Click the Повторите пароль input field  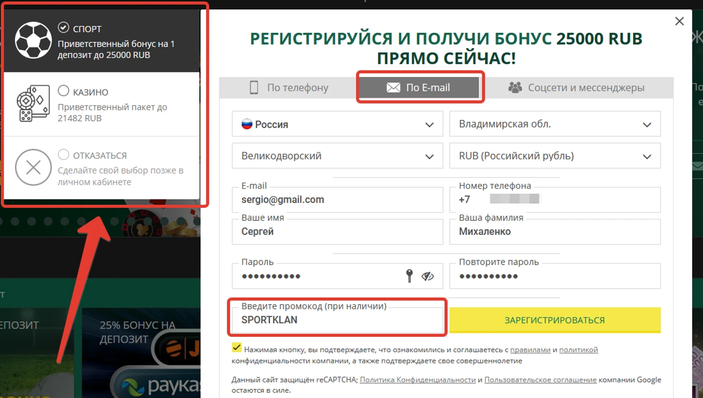click(555, 276)
